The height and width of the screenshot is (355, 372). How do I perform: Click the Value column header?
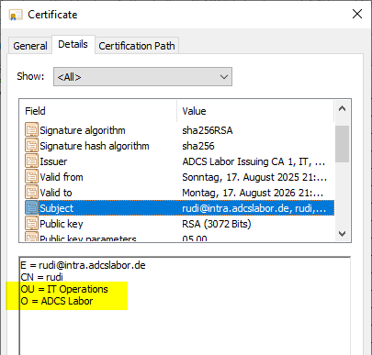click(255, 111)
